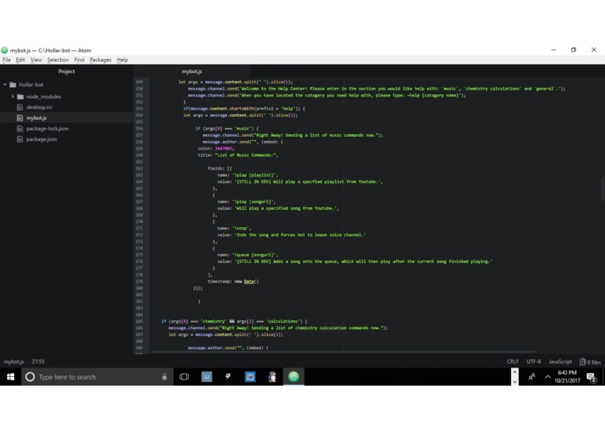Minimize the Atom window

[554, 50]
